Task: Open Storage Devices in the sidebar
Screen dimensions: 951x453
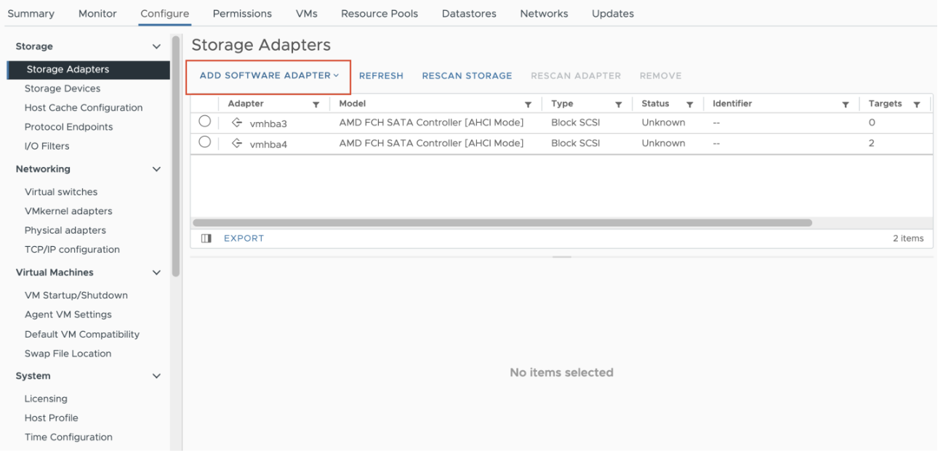Action: point(63,89)
